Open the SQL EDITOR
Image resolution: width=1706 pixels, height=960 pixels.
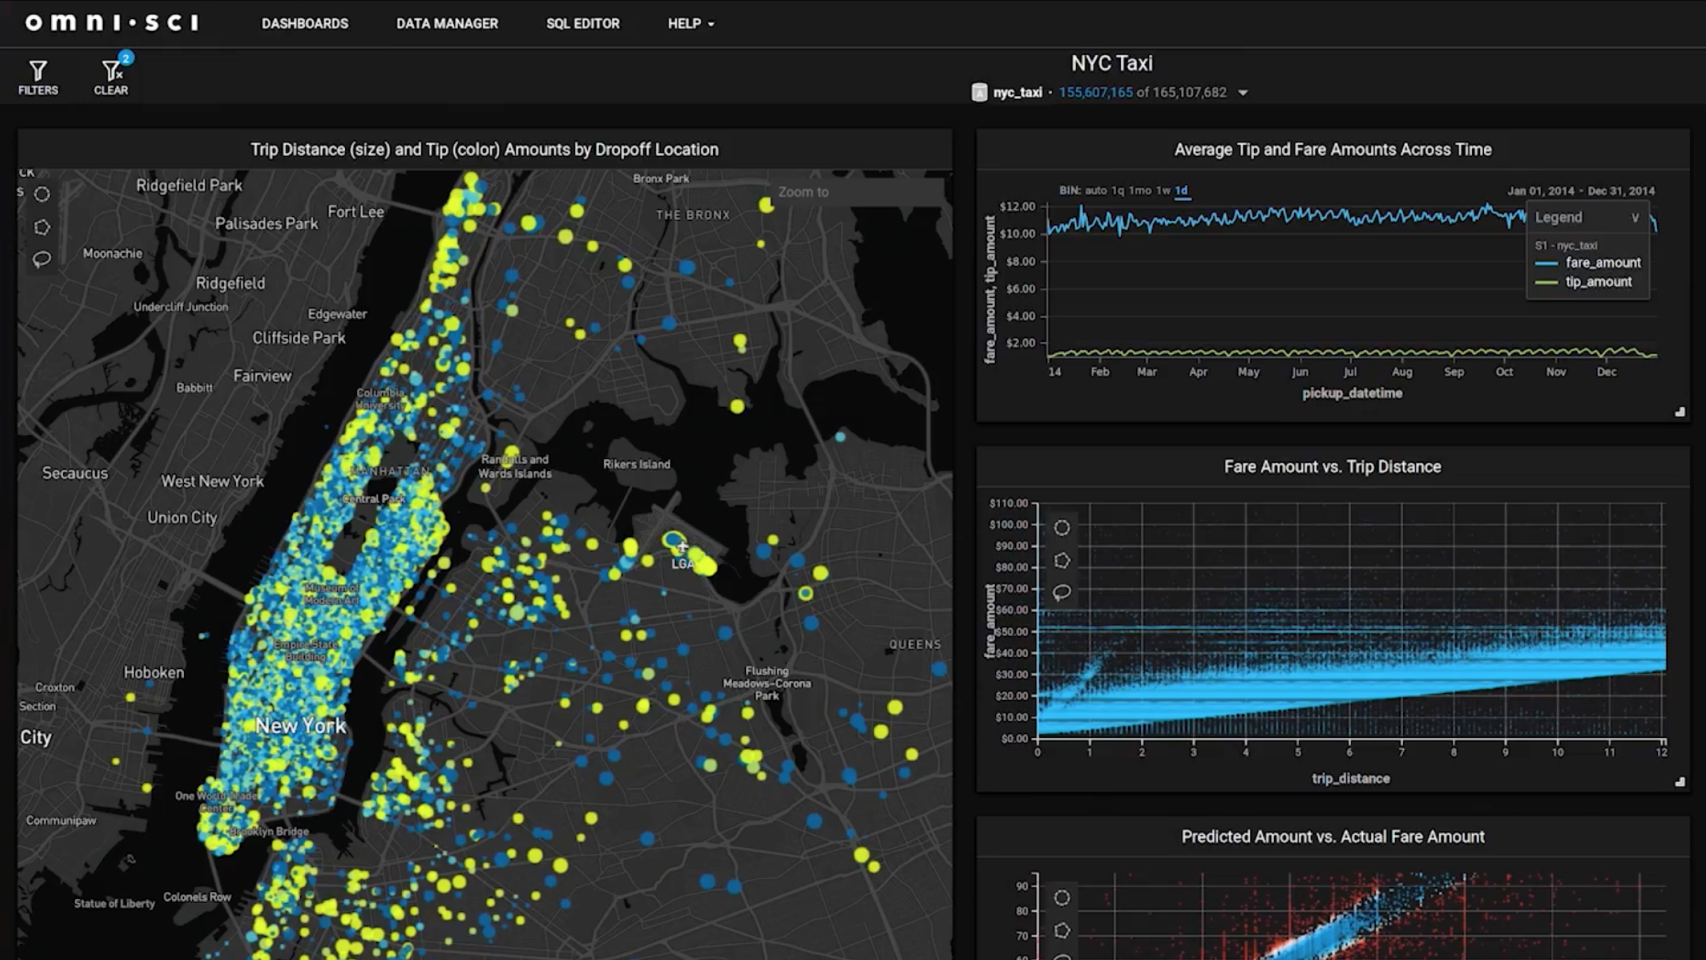[x=583, y=24]
